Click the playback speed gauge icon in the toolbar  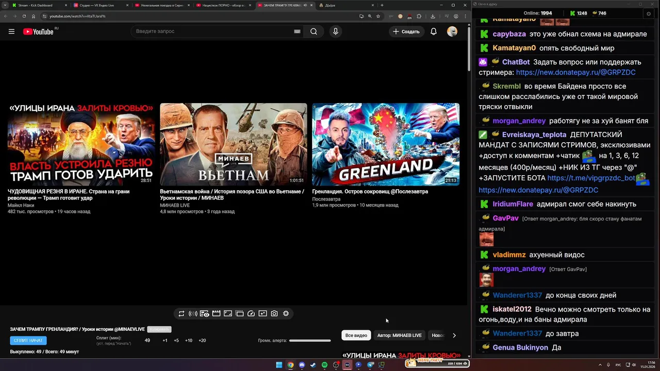(251, 313)
